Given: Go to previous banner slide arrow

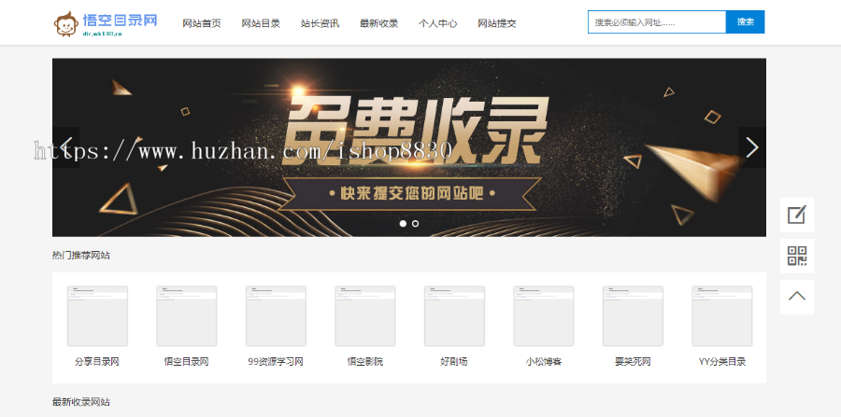Looking at the screenshot, I should point(66,147).
